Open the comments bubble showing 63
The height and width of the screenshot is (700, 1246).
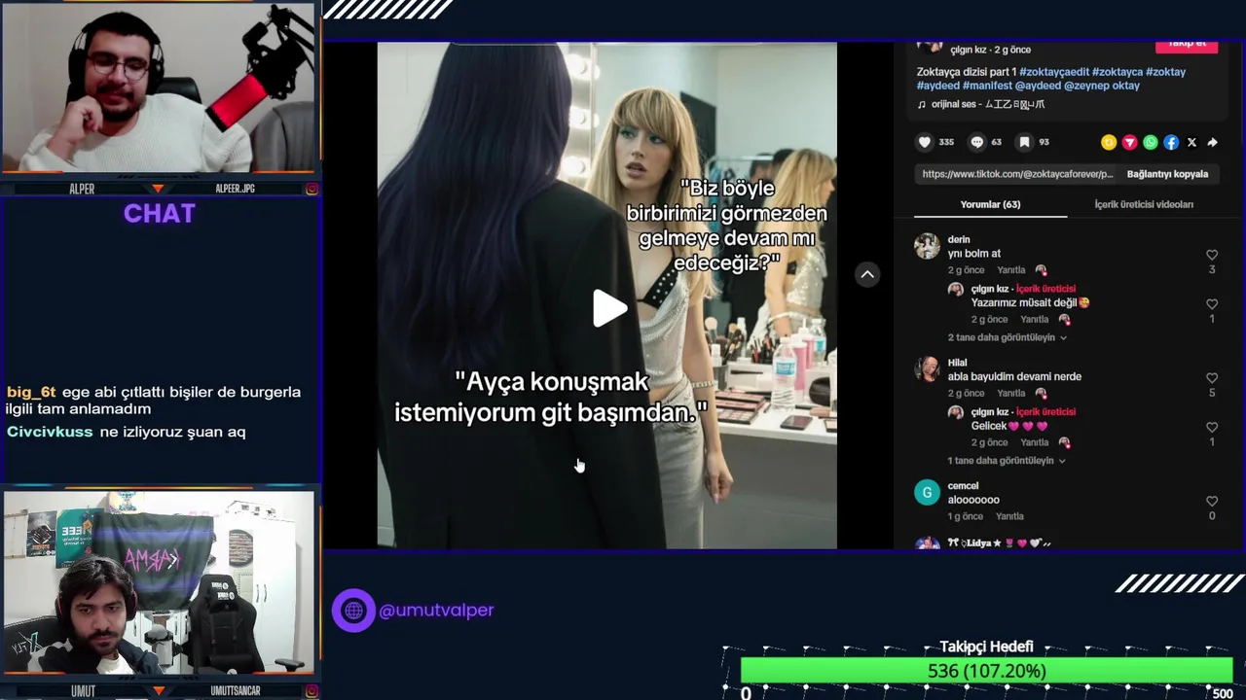point(977,142)
